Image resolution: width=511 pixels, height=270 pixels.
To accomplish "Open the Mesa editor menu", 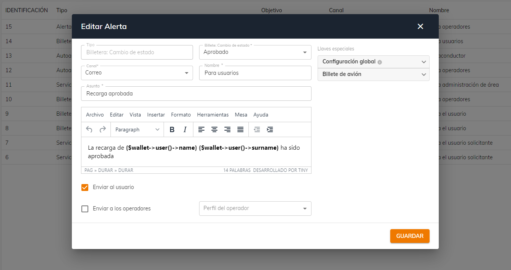I will (241, 115).
